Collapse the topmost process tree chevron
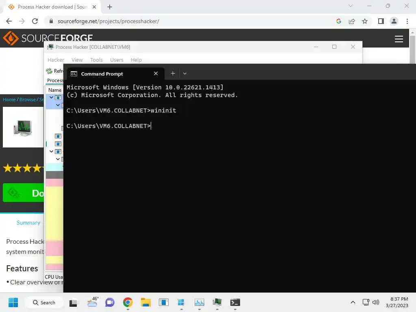This screenshot has width=416, height=312. tap(51, 97)
